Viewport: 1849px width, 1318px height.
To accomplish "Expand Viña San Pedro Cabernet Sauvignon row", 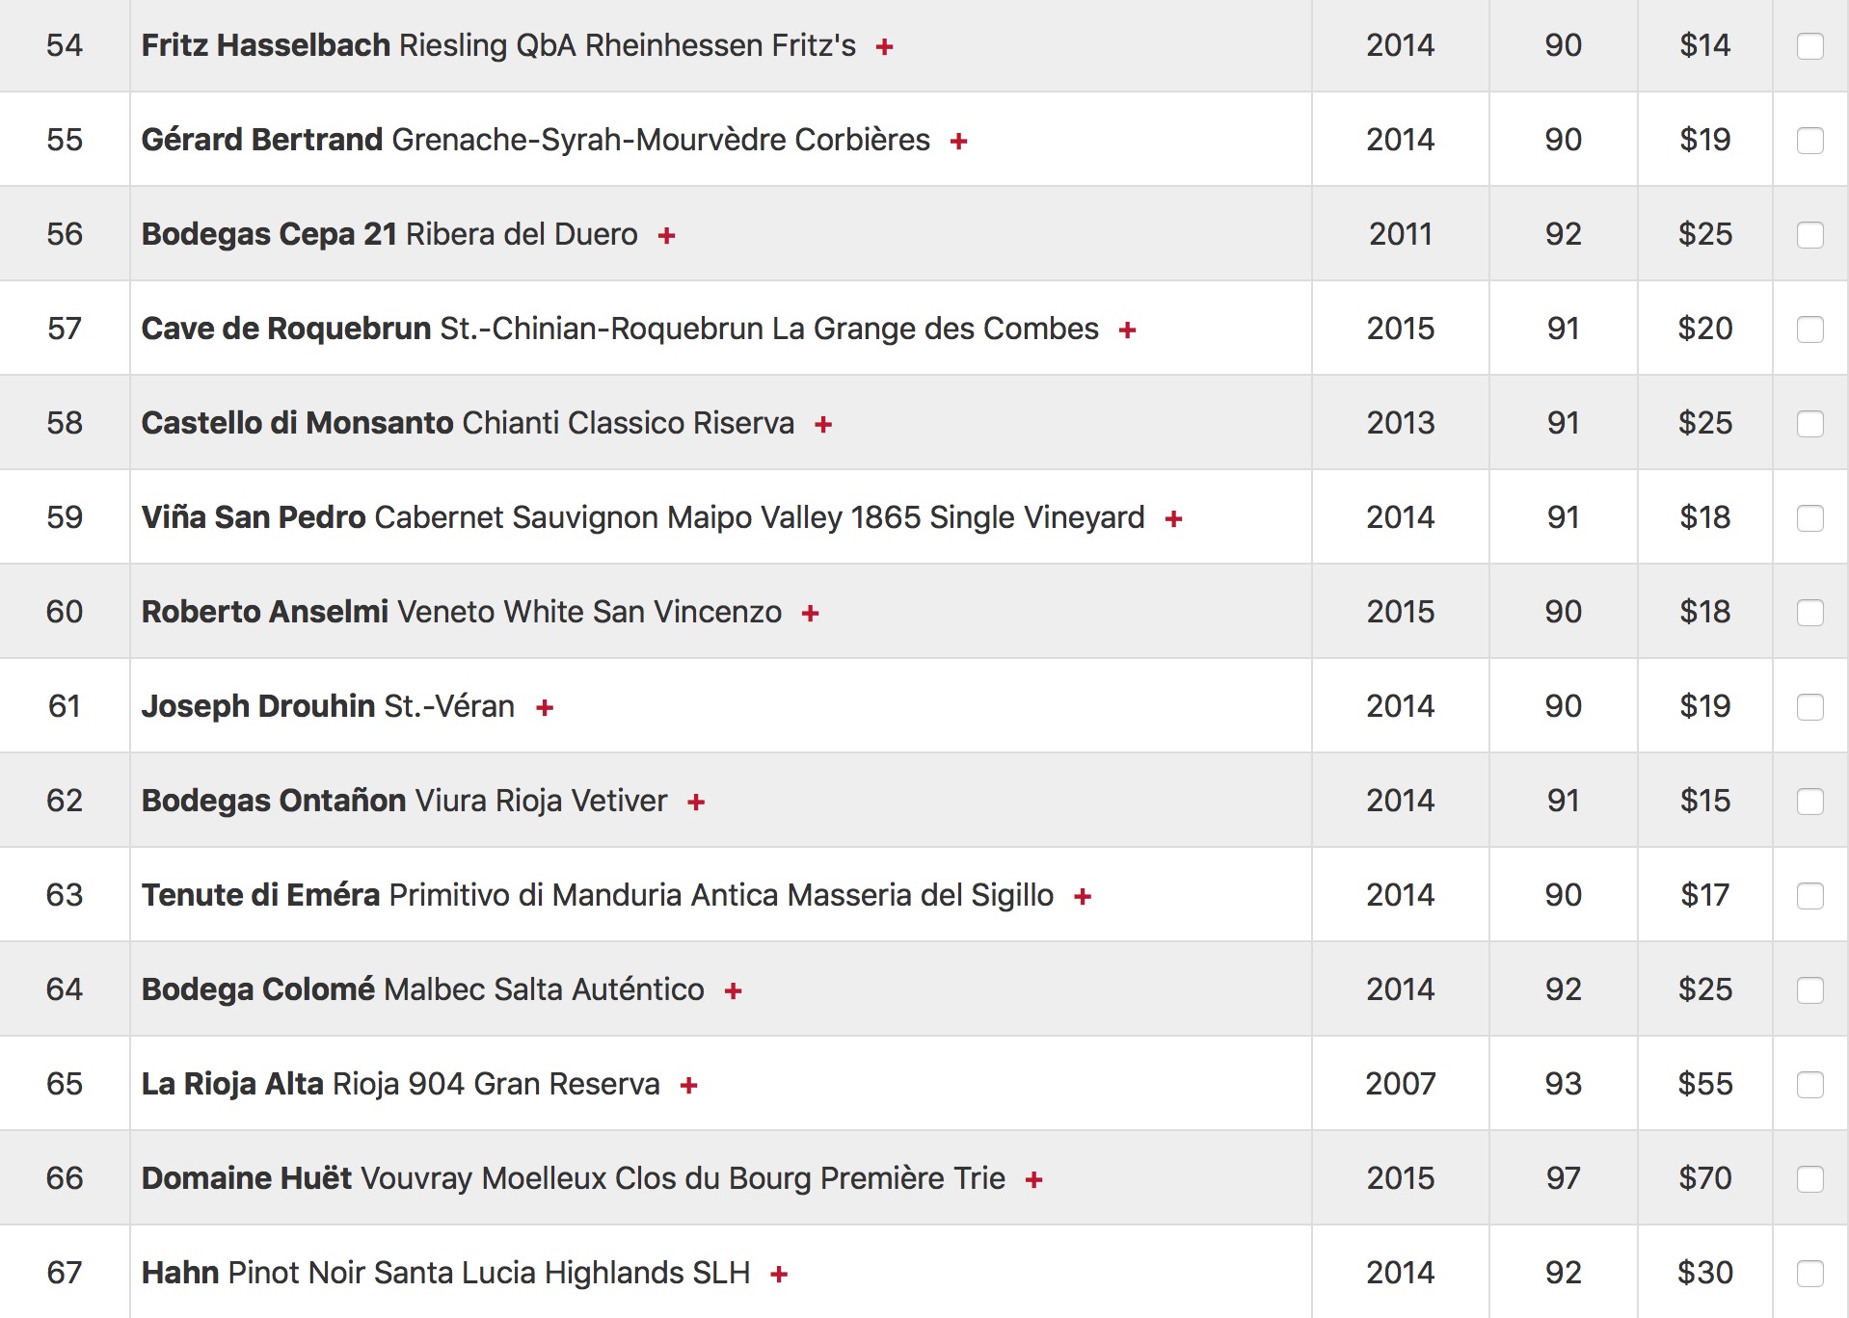I will [x=1173, y=518].
